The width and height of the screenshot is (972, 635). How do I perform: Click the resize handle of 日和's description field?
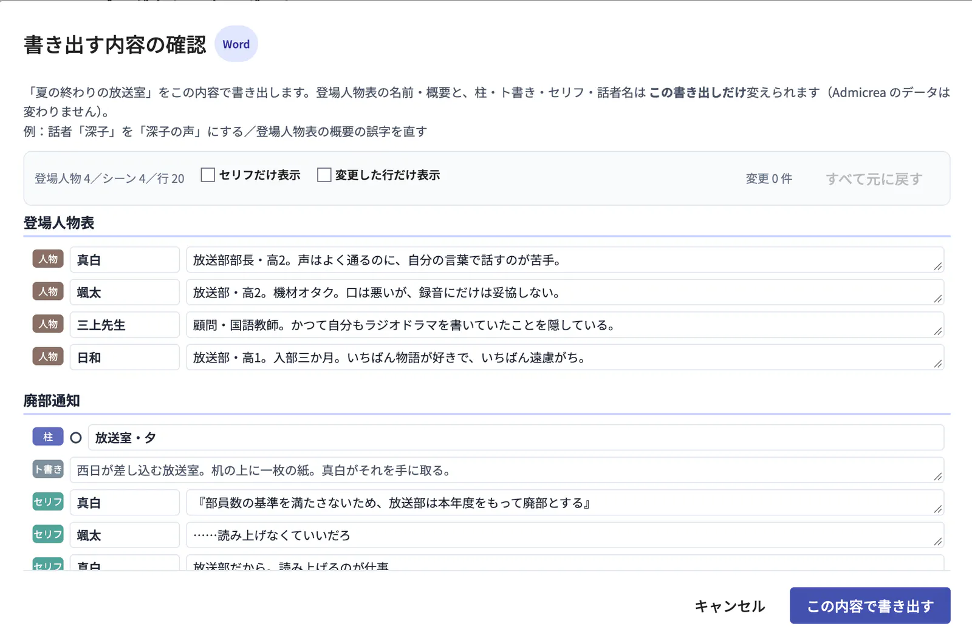pyautogui.click(x=938, y=364)
